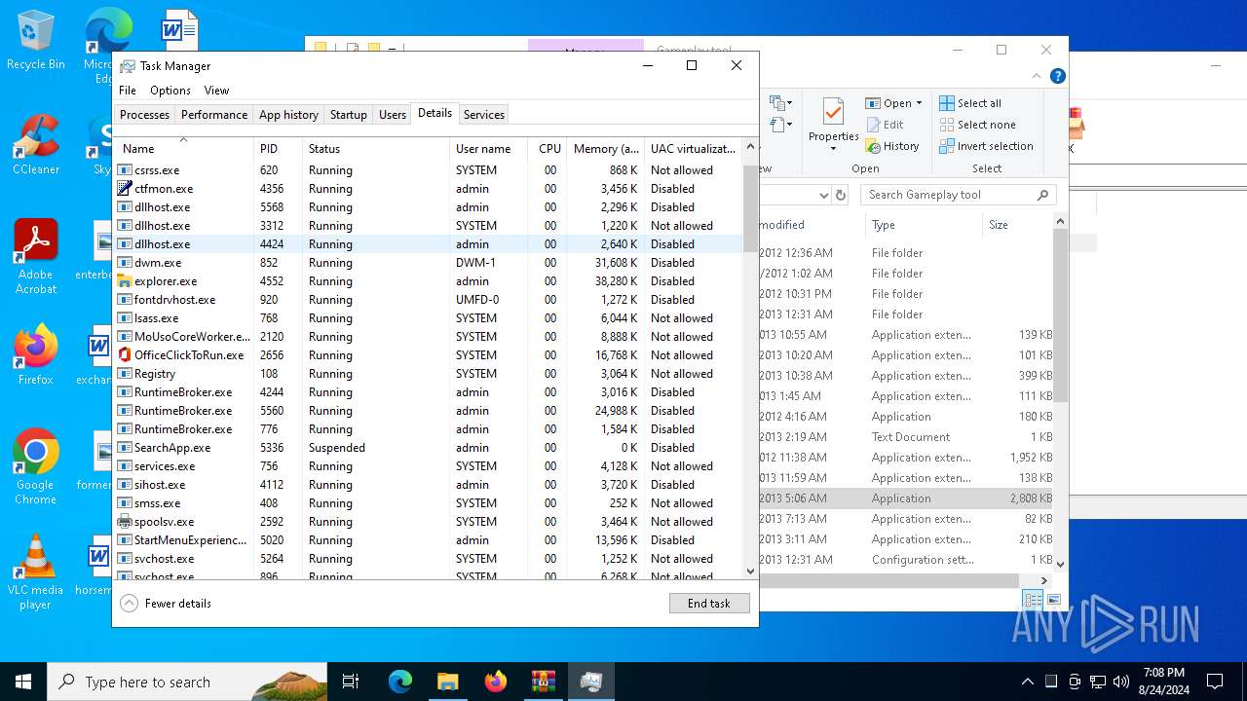Image resolution: width=1247 pixels, height=701 pixels.
Task: Open the notification center icon
Action: click(x=1215, y=682)
